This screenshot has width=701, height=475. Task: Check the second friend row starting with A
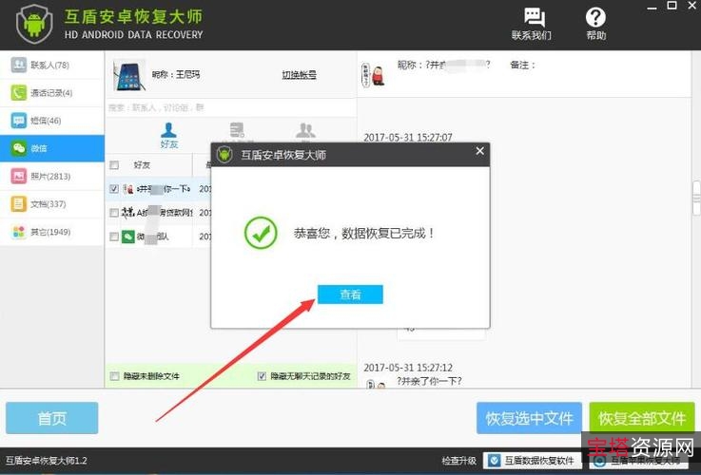coord(114,213)
